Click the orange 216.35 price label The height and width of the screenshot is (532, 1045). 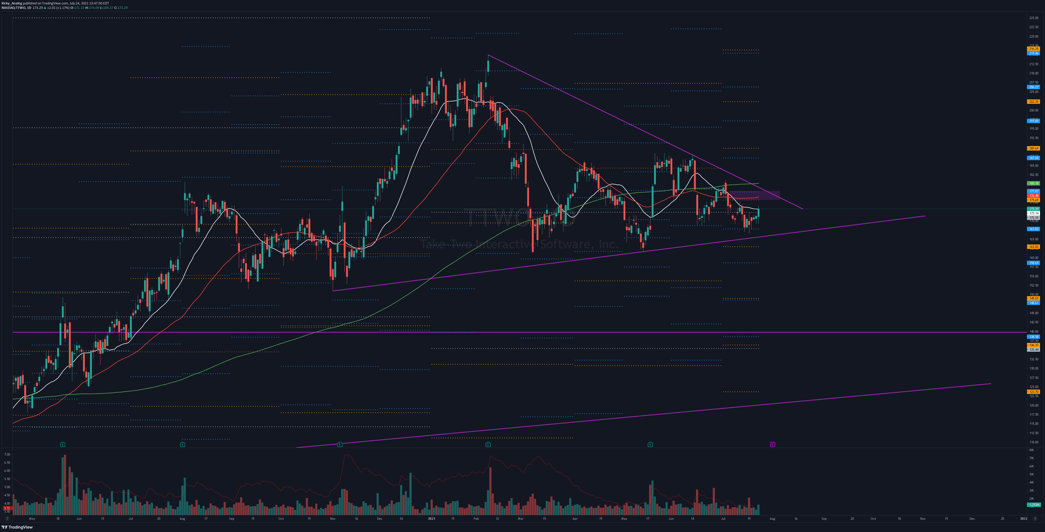click(1034, 49)
